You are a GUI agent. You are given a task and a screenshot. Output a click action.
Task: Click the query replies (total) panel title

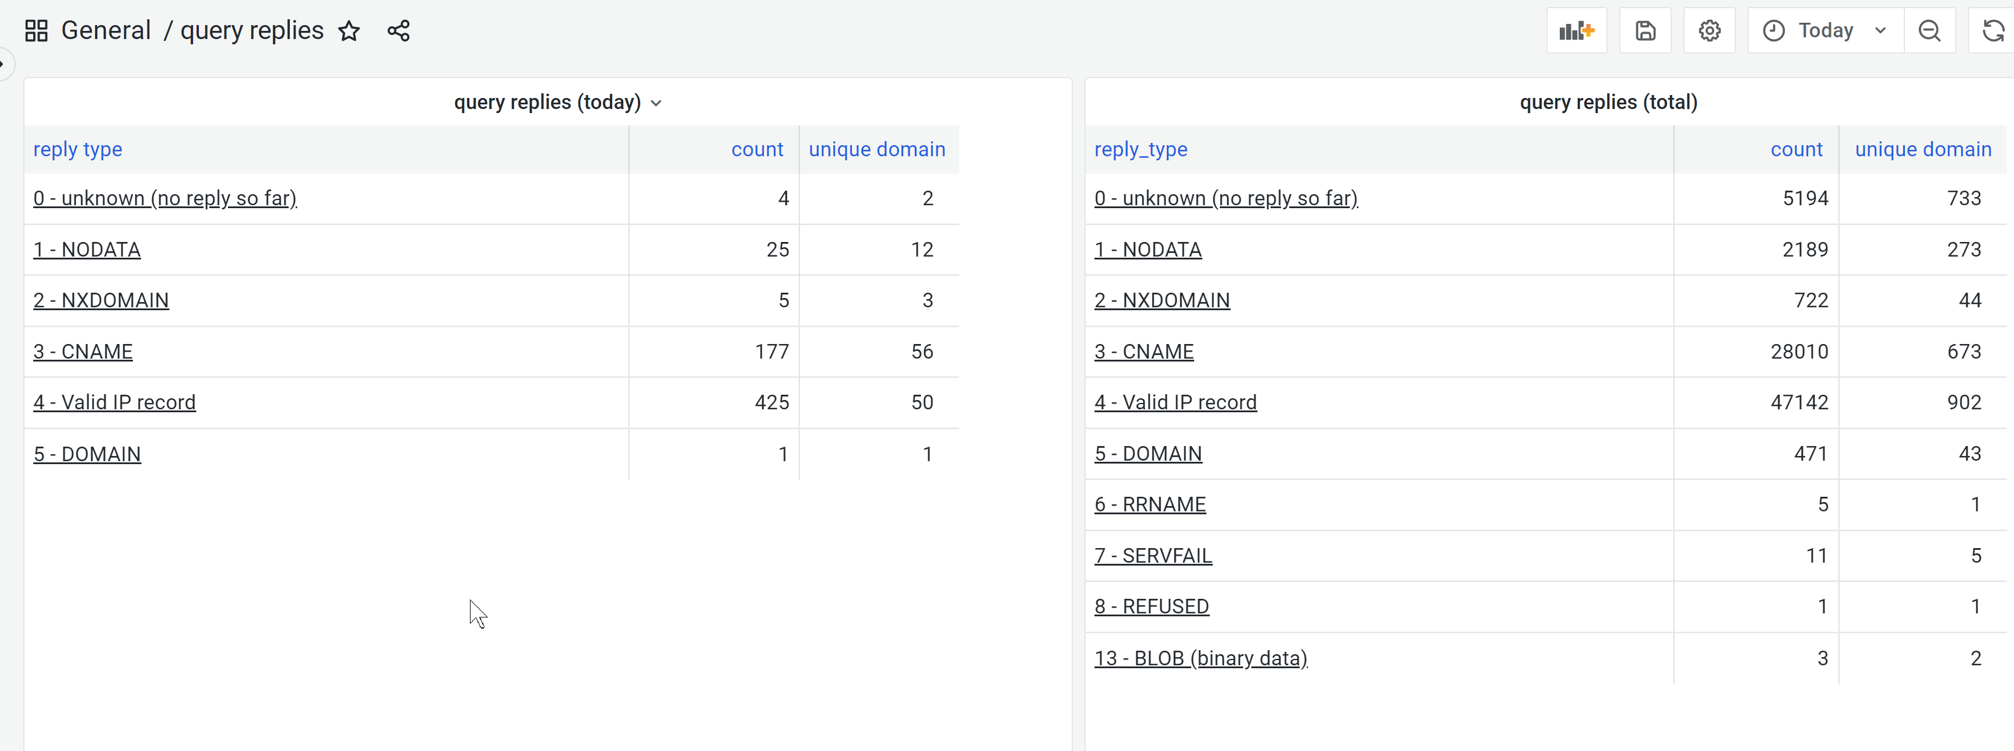(x=1608, y=103)
